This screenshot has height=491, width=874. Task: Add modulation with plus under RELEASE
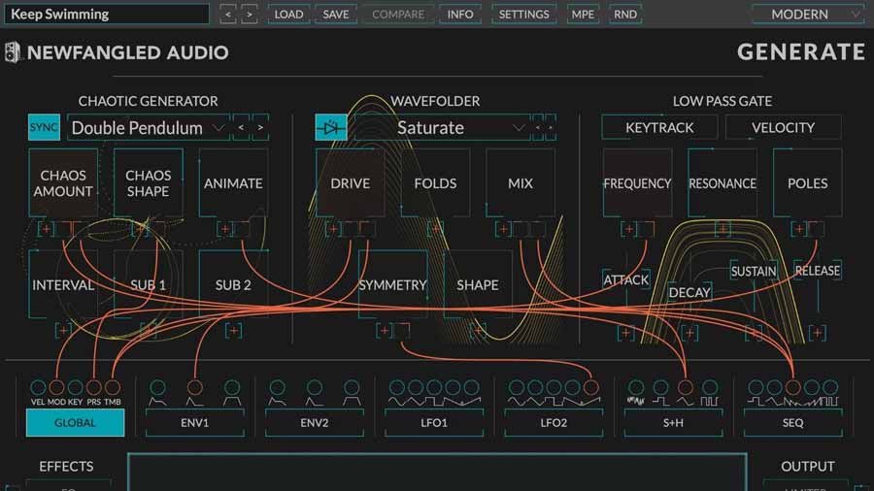(x=817, y=333)
